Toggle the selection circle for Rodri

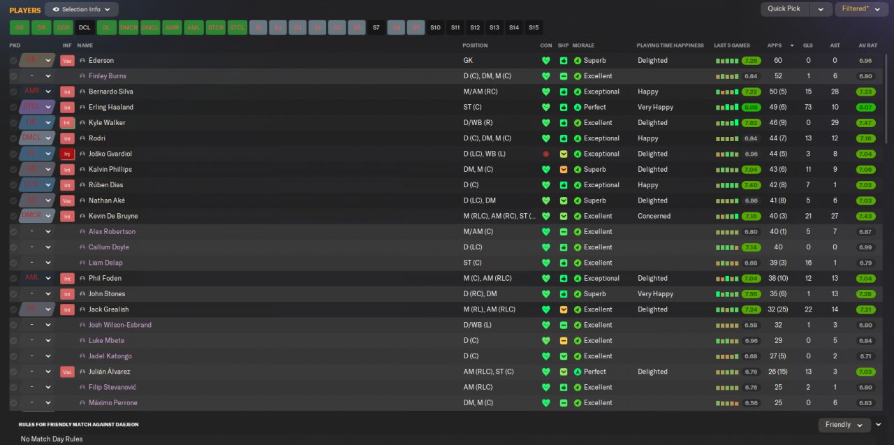pyautogui.click(x=13, y=138)
